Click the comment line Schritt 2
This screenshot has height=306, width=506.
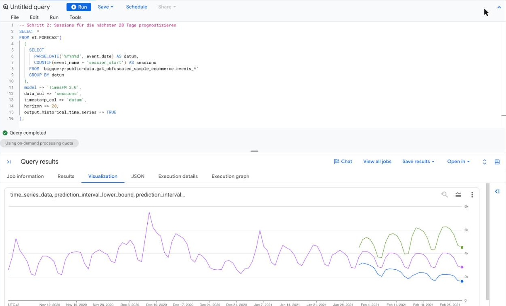click(98, 25)
